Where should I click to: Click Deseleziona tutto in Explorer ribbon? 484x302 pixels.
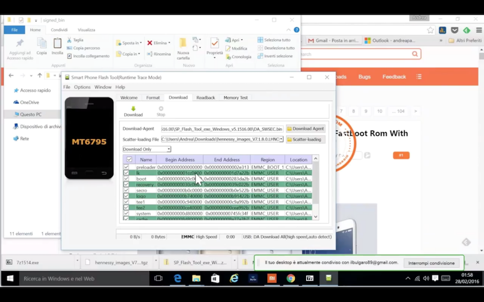pos(276,48)
